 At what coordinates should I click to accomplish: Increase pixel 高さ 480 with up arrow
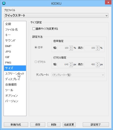tap(98, 63)
